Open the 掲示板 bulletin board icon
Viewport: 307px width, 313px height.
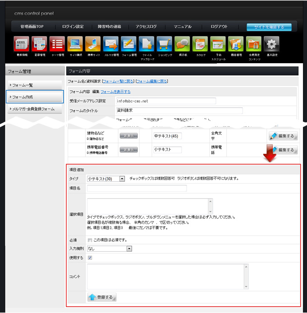pos(182,44)
